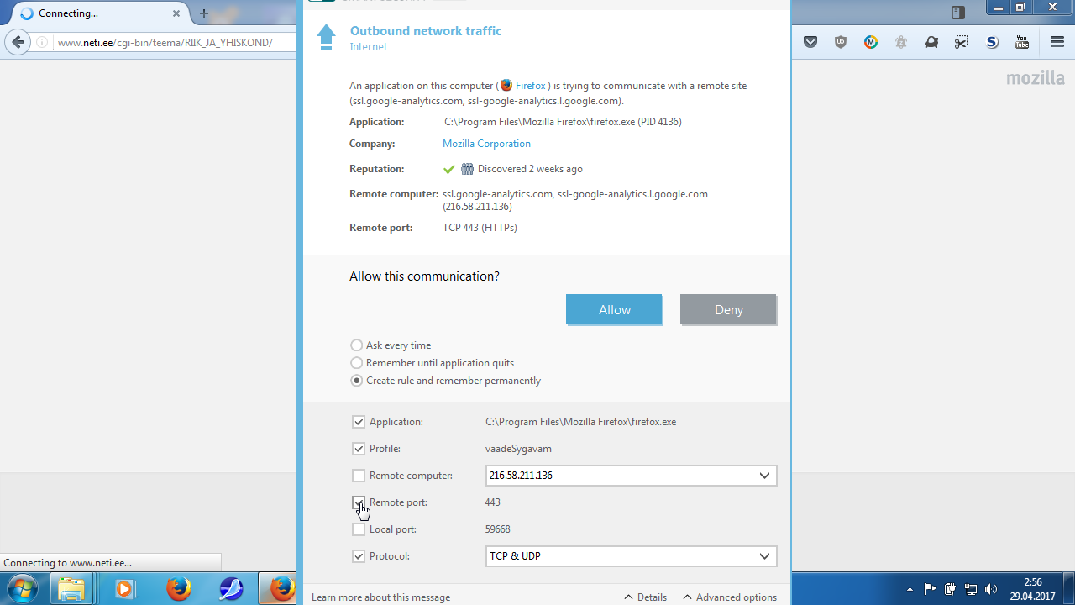Click the Firefox icon in the dialog description
Viewport: 1075px width, 605px height.
pyautogui.click(x=506, y=86)
